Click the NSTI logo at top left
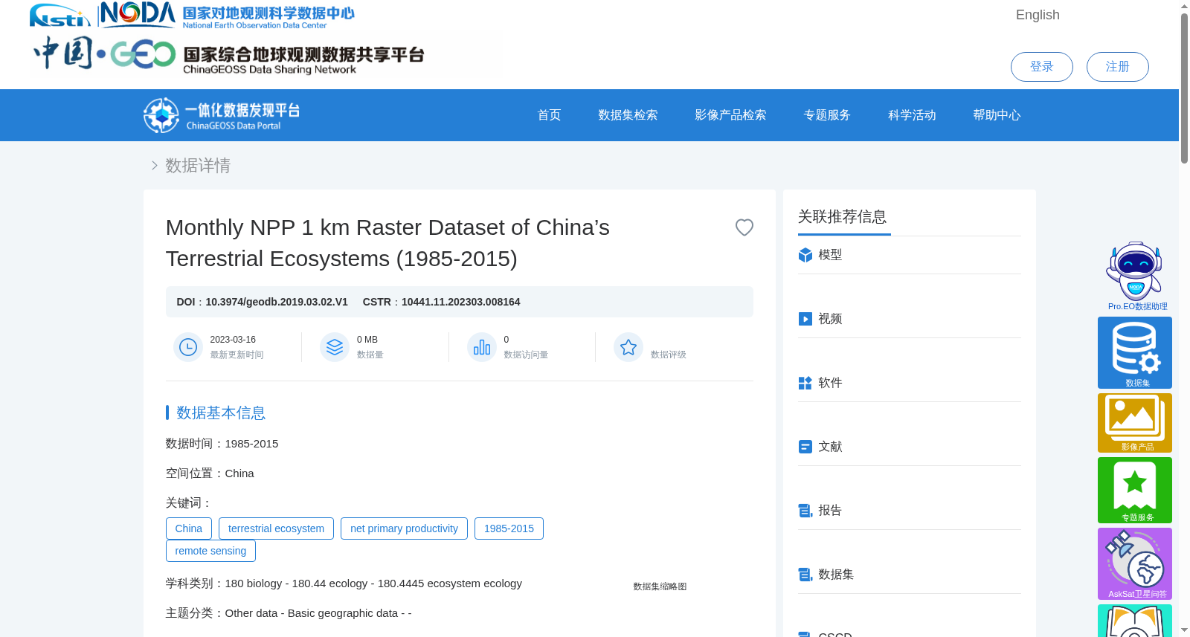 pyautogui.click(x=59, y=15)
